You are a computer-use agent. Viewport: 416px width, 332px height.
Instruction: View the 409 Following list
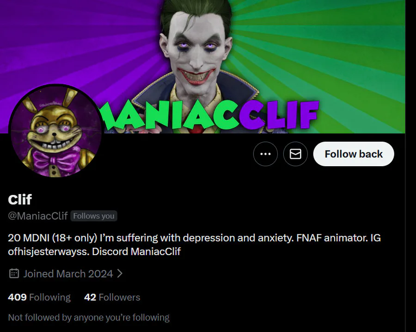click(39, 297)
